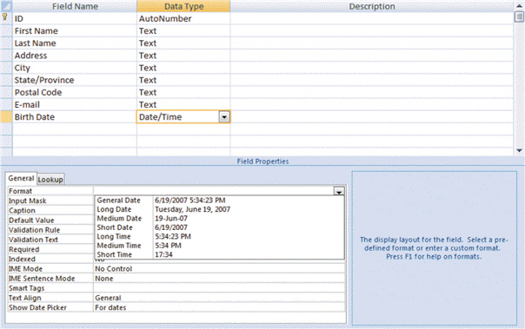Choose Short Date format option
525x329 pixels.
click(x=220, y=227)
